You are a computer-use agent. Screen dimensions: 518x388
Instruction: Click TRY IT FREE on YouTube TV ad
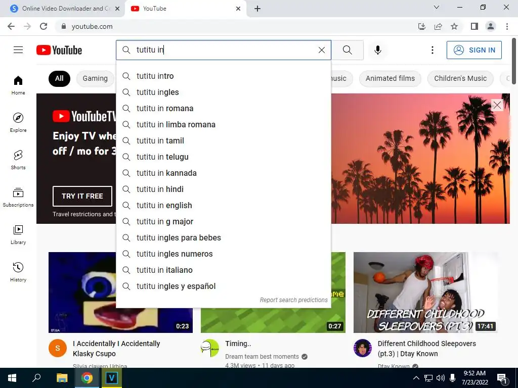tap(82, 196)
